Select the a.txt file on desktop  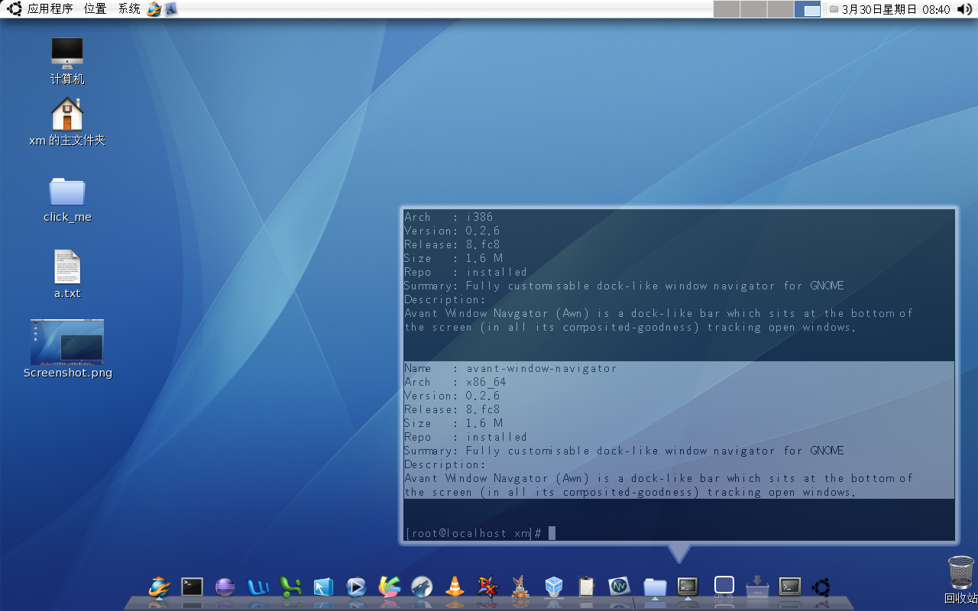[x=67, y=274]
